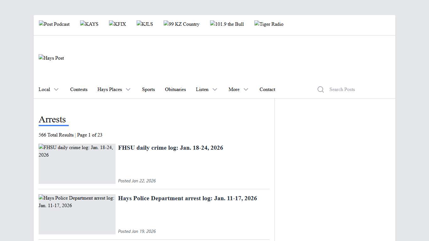429x241 pixels.
Task: Open the KAYS station icon
Action: (89, 24)
